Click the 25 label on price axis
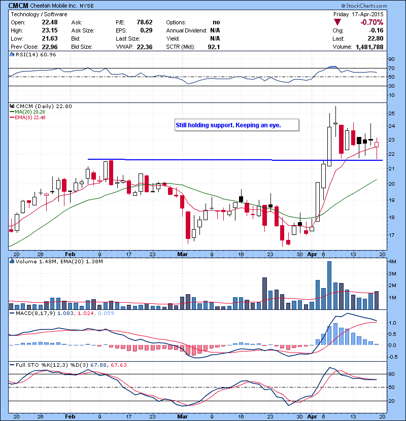The image size is (406, 421). (391, 113)
